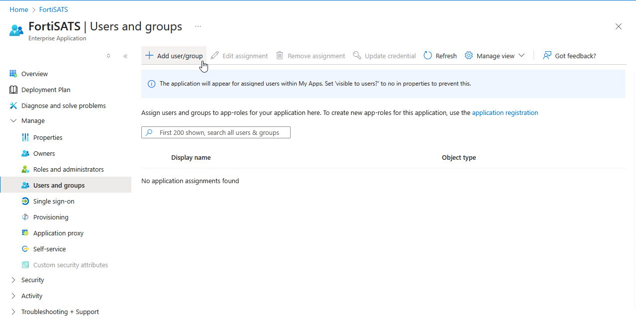
Task: Click the FortiSATS enterprise application icon
Action: (x=16, y=30)
